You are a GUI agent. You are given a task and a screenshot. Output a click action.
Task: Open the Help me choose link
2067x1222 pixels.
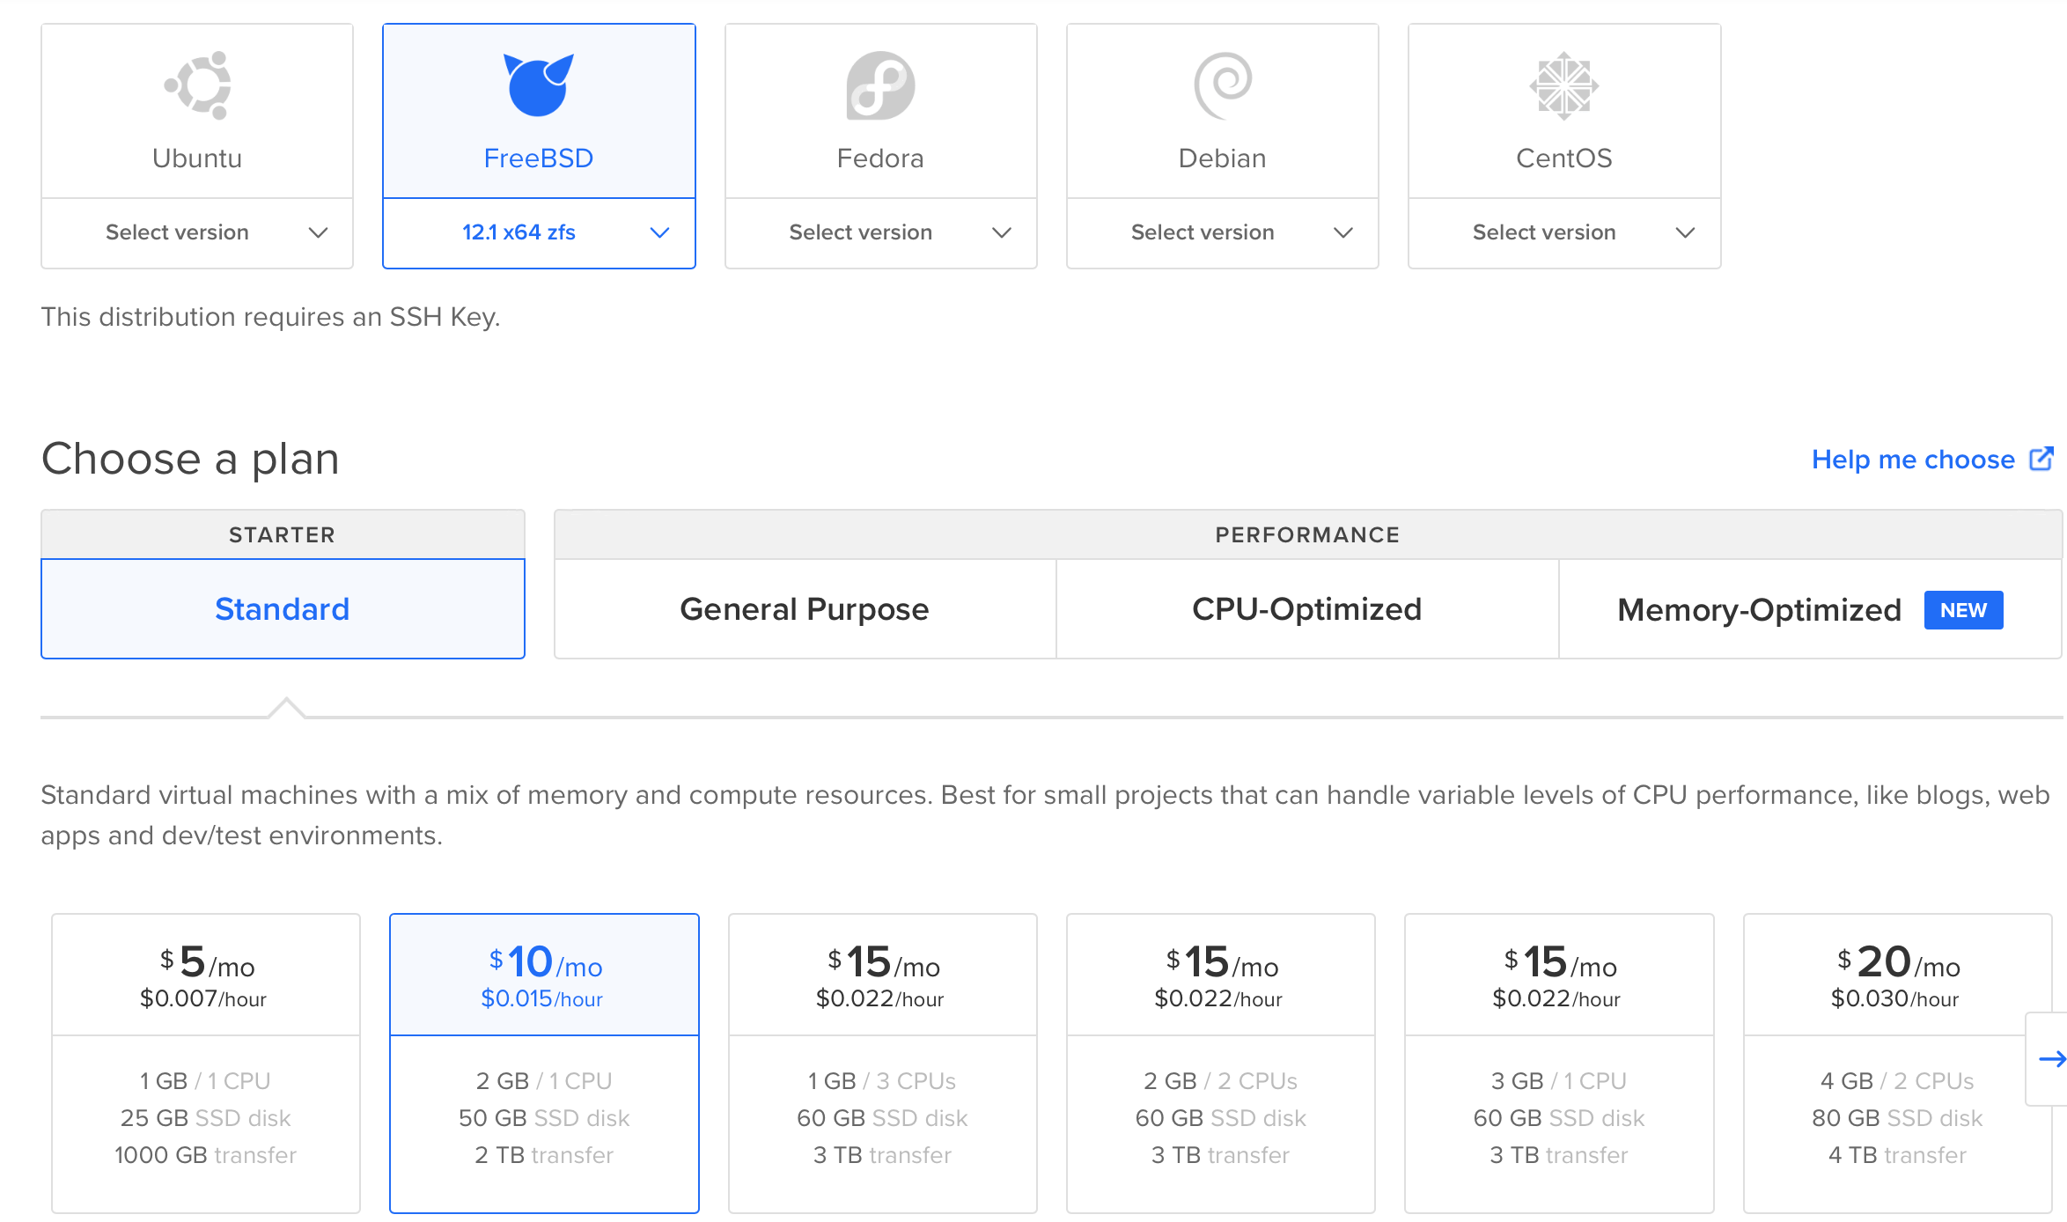1912,460
